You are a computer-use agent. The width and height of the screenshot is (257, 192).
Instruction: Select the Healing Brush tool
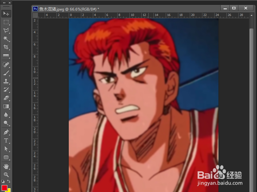[6, 65]
